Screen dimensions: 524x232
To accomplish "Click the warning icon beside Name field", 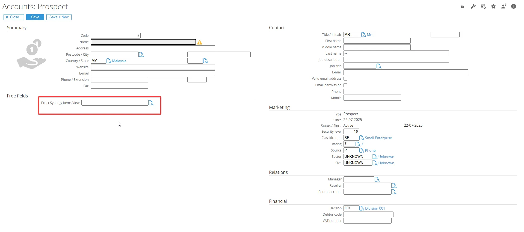I will 200,42.
